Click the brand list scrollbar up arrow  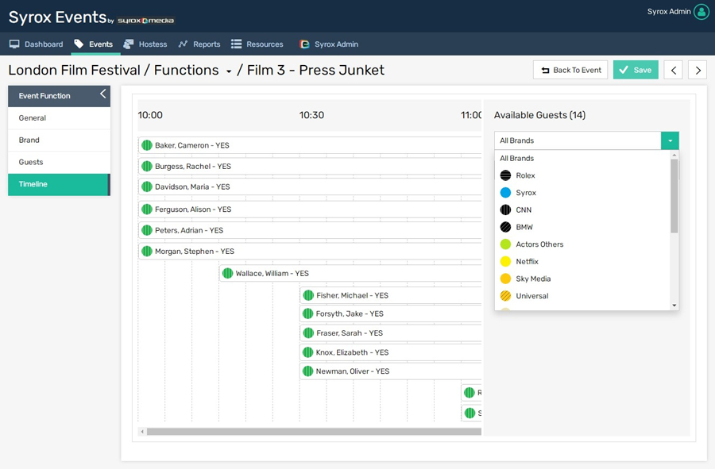pos(674,156)
